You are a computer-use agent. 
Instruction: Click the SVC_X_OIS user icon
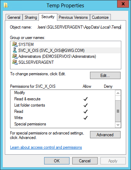click(x=15, y=50)
